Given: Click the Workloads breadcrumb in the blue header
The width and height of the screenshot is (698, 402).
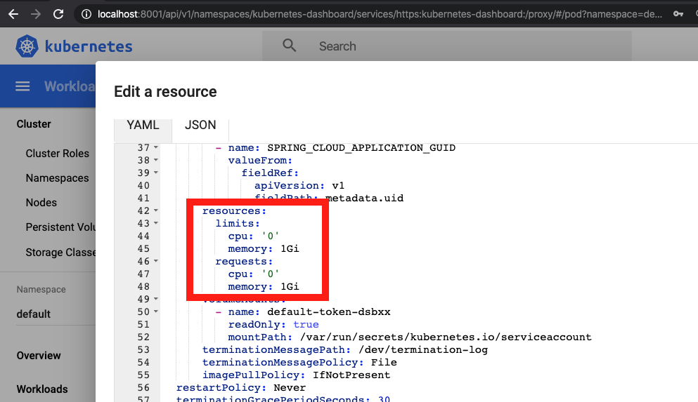Looking at the screenshot, I should coord(70,86).
